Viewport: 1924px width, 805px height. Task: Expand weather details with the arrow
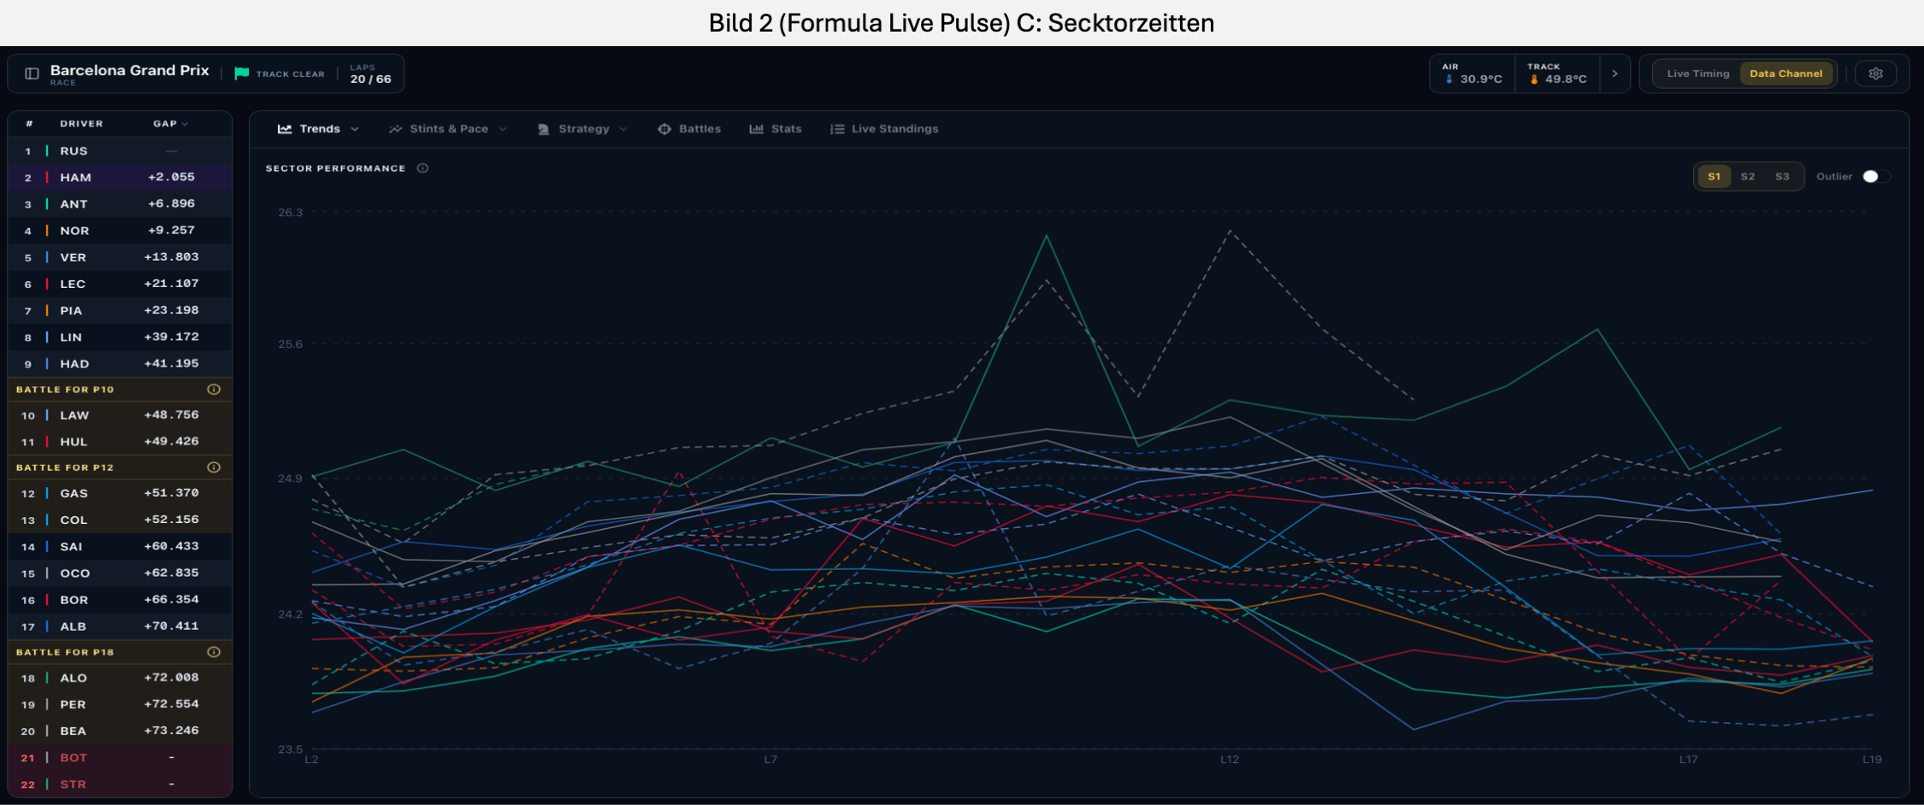click(x=1614, y=73)
